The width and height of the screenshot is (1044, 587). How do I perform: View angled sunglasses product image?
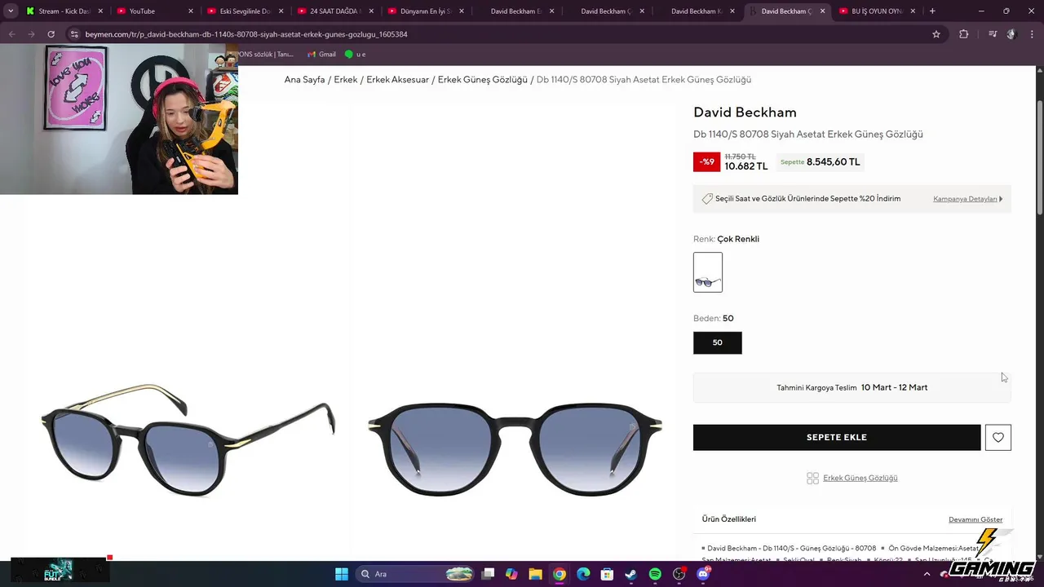pos(188,439)
